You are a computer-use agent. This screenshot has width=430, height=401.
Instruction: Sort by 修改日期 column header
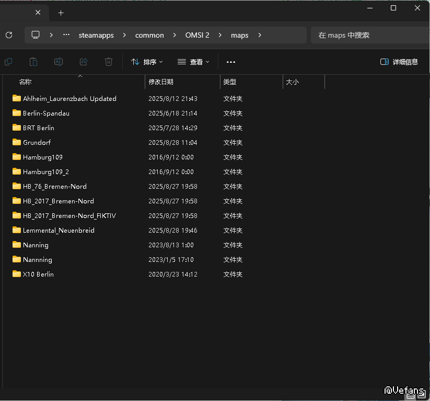click(x=161, y=82)
